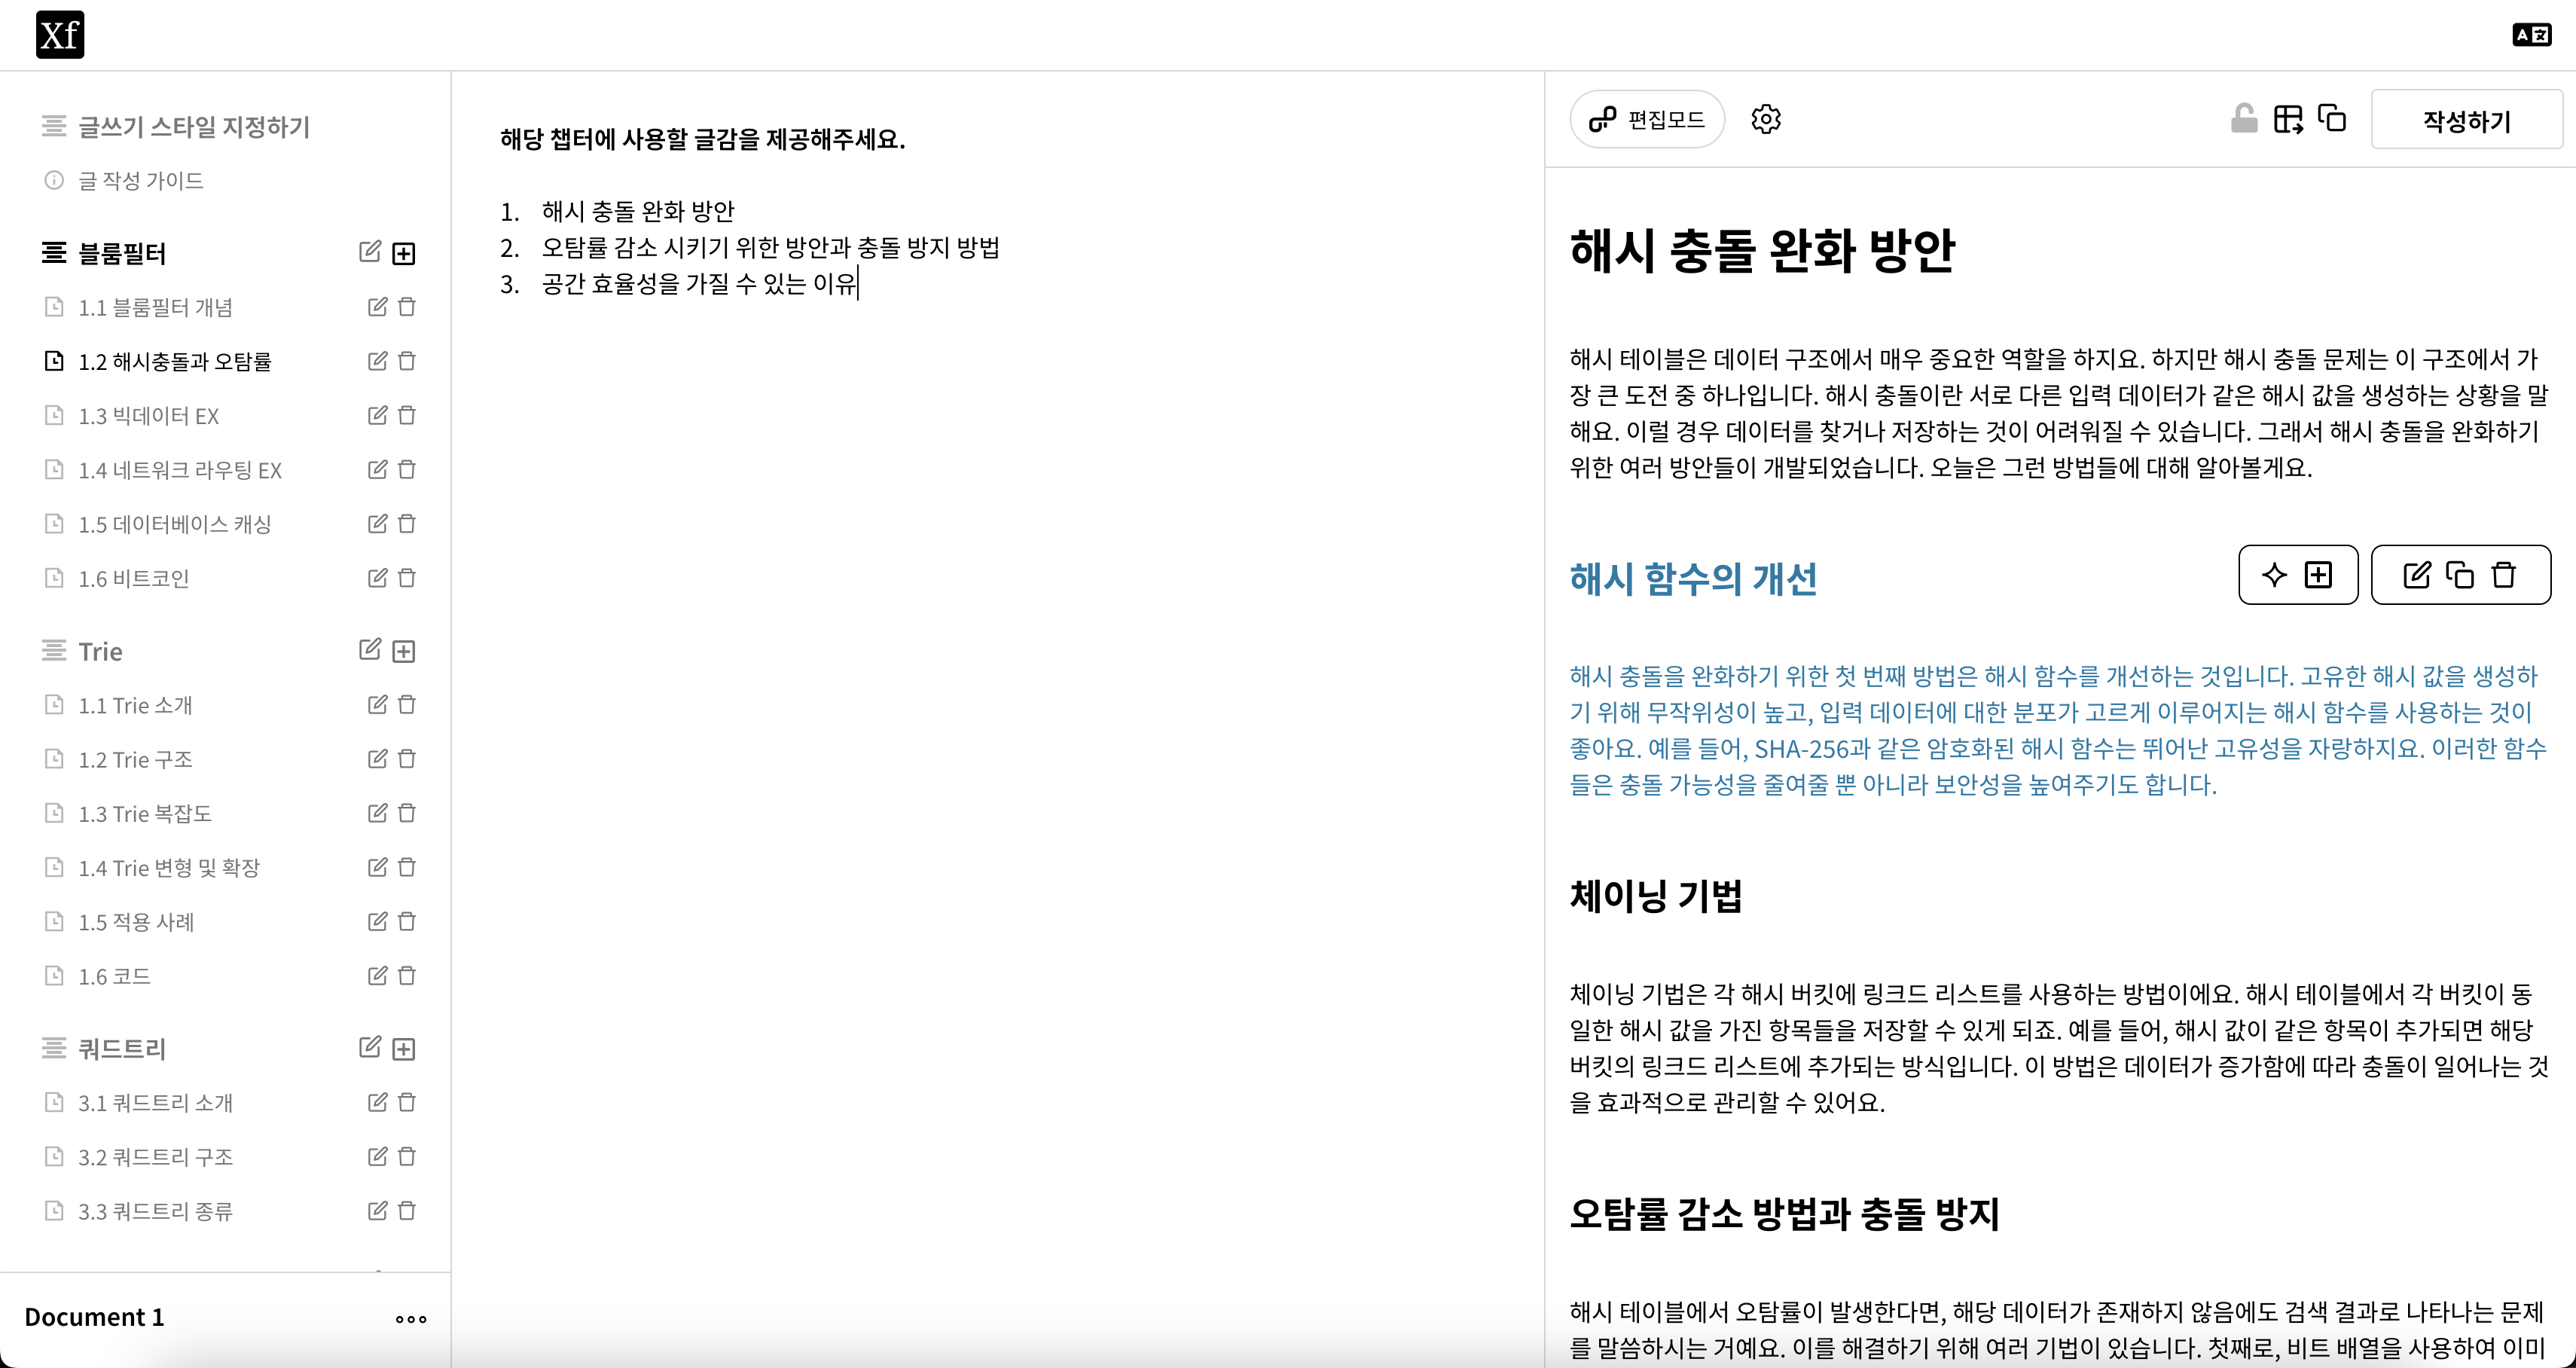Add a new section to Trie
This screenshot has height=1368, width=2576.
click(x=404, y=651)
